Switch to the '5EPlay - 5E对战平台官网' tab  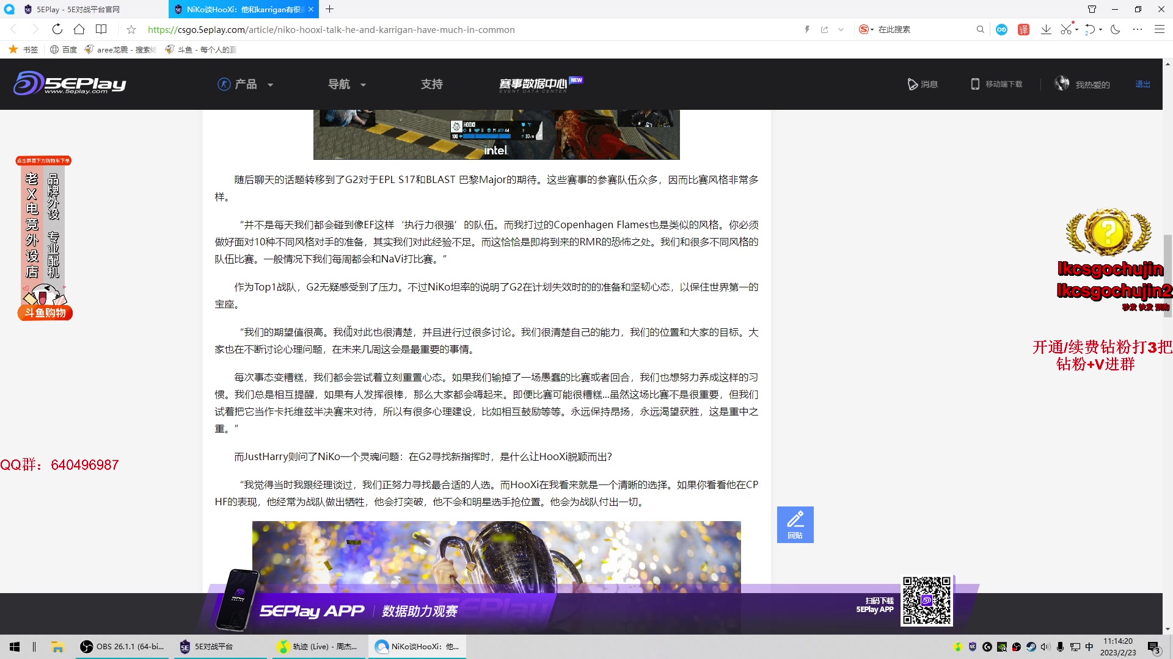click(x=84, y=9)
